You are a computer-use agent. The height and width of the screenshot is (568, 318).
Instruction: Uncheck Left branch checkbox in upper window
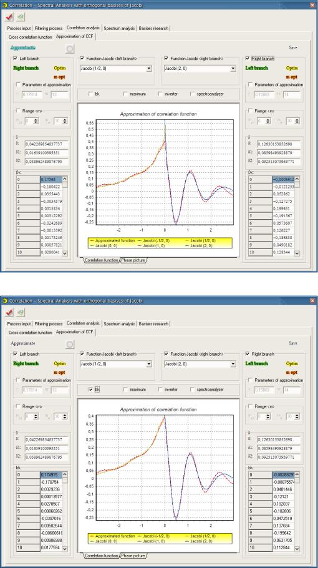pyautogui.click(x=15, y=58)
